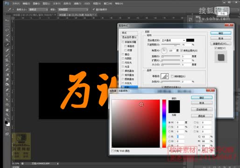Select the Brush tool
This screenshot has height=168, width=240.
point(7,55)
